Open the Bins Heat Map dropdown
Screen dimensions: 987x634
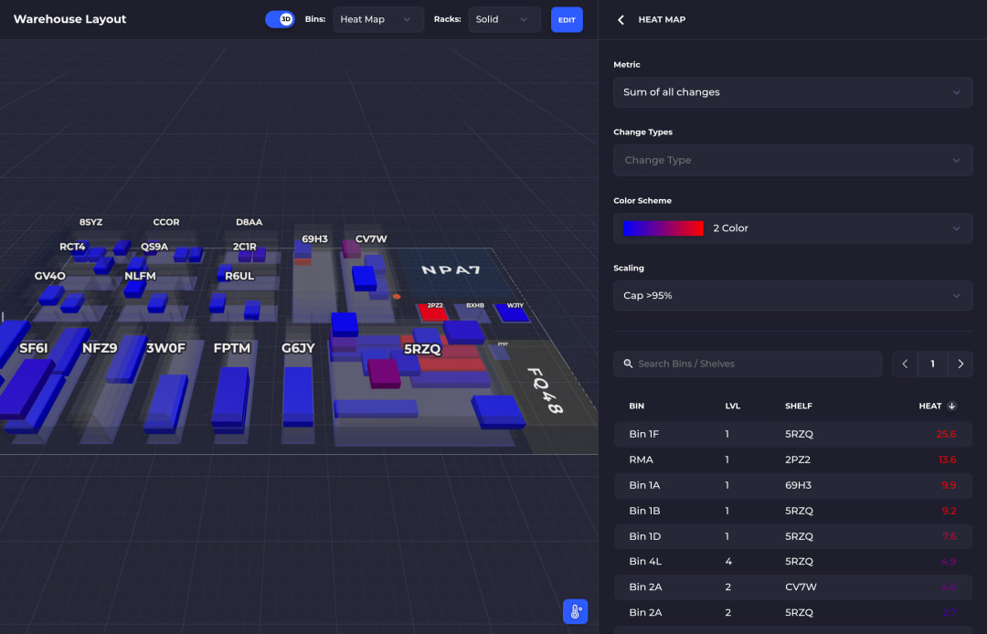[x=377, y=19]
